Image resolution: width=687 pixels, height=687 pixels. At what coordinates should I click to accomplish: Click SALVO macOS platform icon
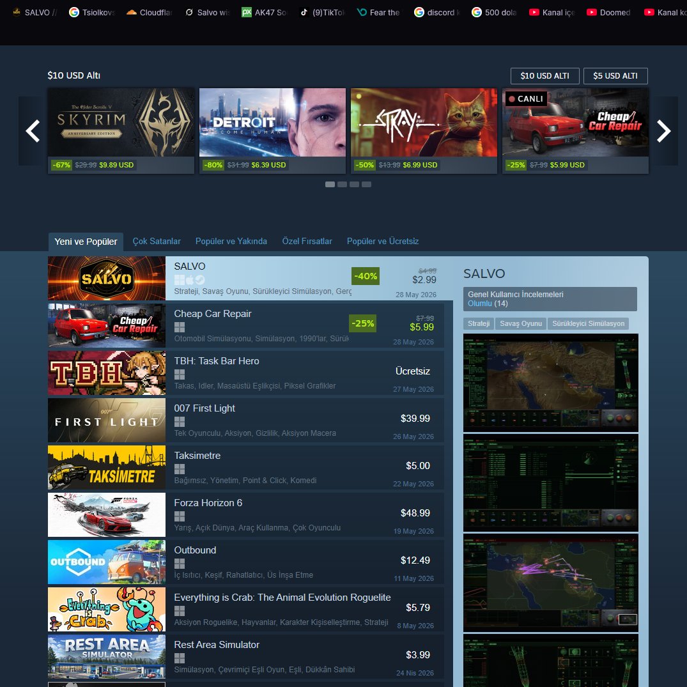click(x=190, y=279)
